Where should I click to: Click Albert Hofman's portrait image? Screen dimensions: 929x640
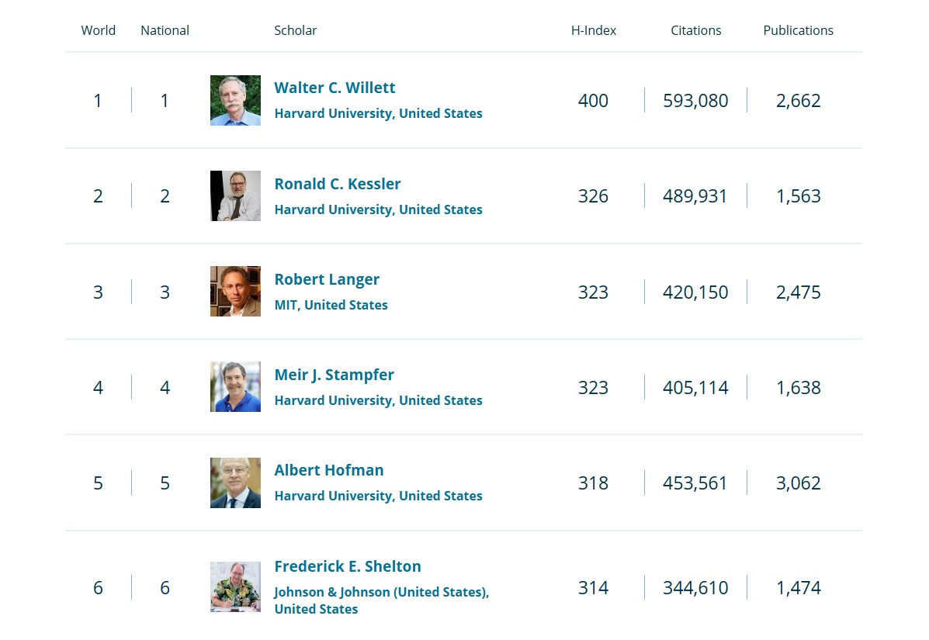pos(235,483)
